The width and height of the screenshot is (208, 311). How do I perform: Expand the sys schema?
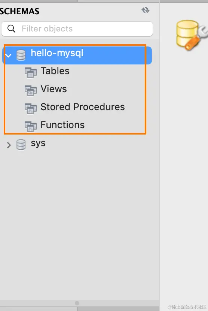[x=9, y=145]
